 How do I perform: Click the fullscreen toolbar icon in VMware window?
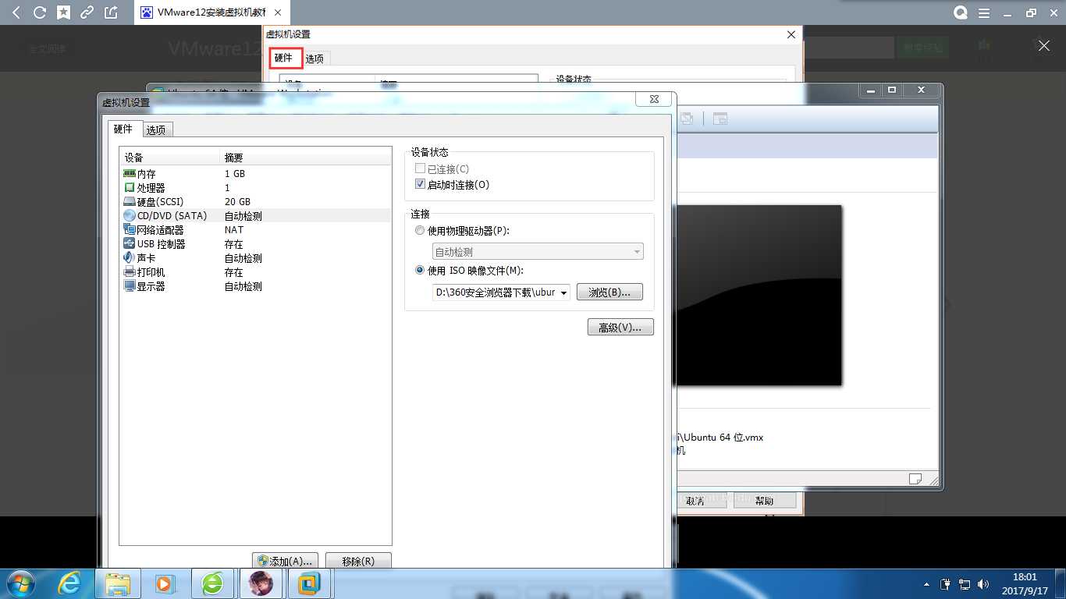687,119
